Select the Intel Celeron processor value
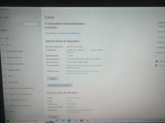The height and width of the screenshot is (123, 165). [x=85, y=51]
